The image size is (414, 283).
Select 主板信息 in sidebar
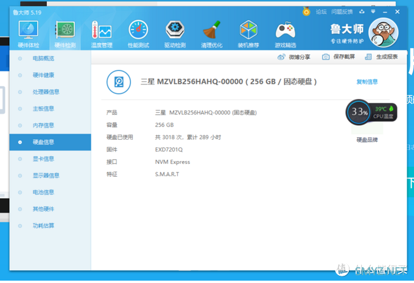[x=50, y=109]
